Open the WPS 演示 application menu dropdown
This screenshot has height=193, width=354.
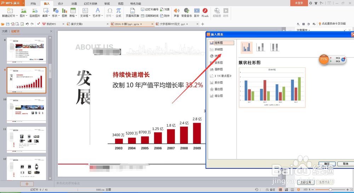click(23, 3)
